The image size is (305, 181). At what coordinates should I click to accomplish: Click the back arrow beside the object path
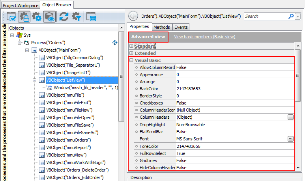coord(133,16)
